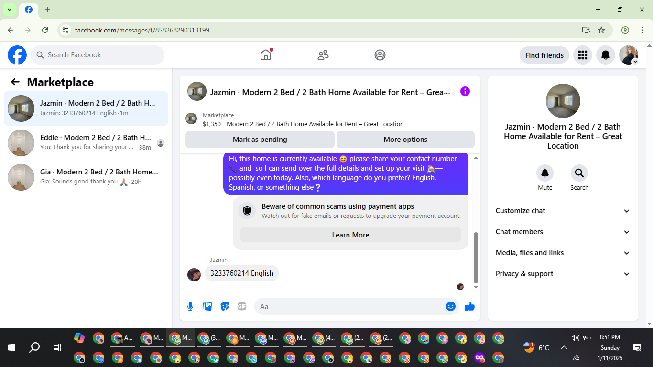The width and height of the screenshot is (653, 367).
Task: Open the GIF picker
Action: click(x=242, y=306)
